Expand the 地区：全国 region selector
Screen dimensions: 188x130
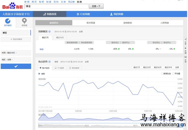(x=16, y=60)
